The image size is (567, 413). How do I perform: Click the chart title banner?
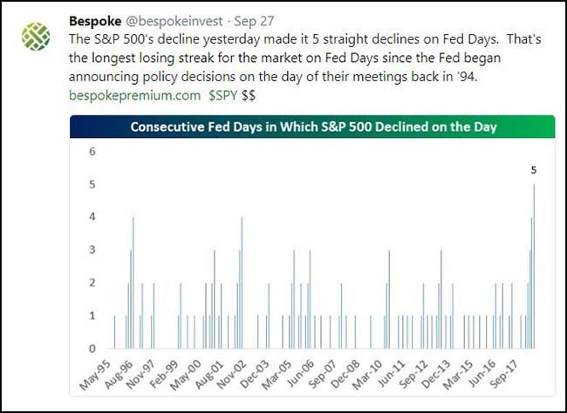click(x=312, y=127)
